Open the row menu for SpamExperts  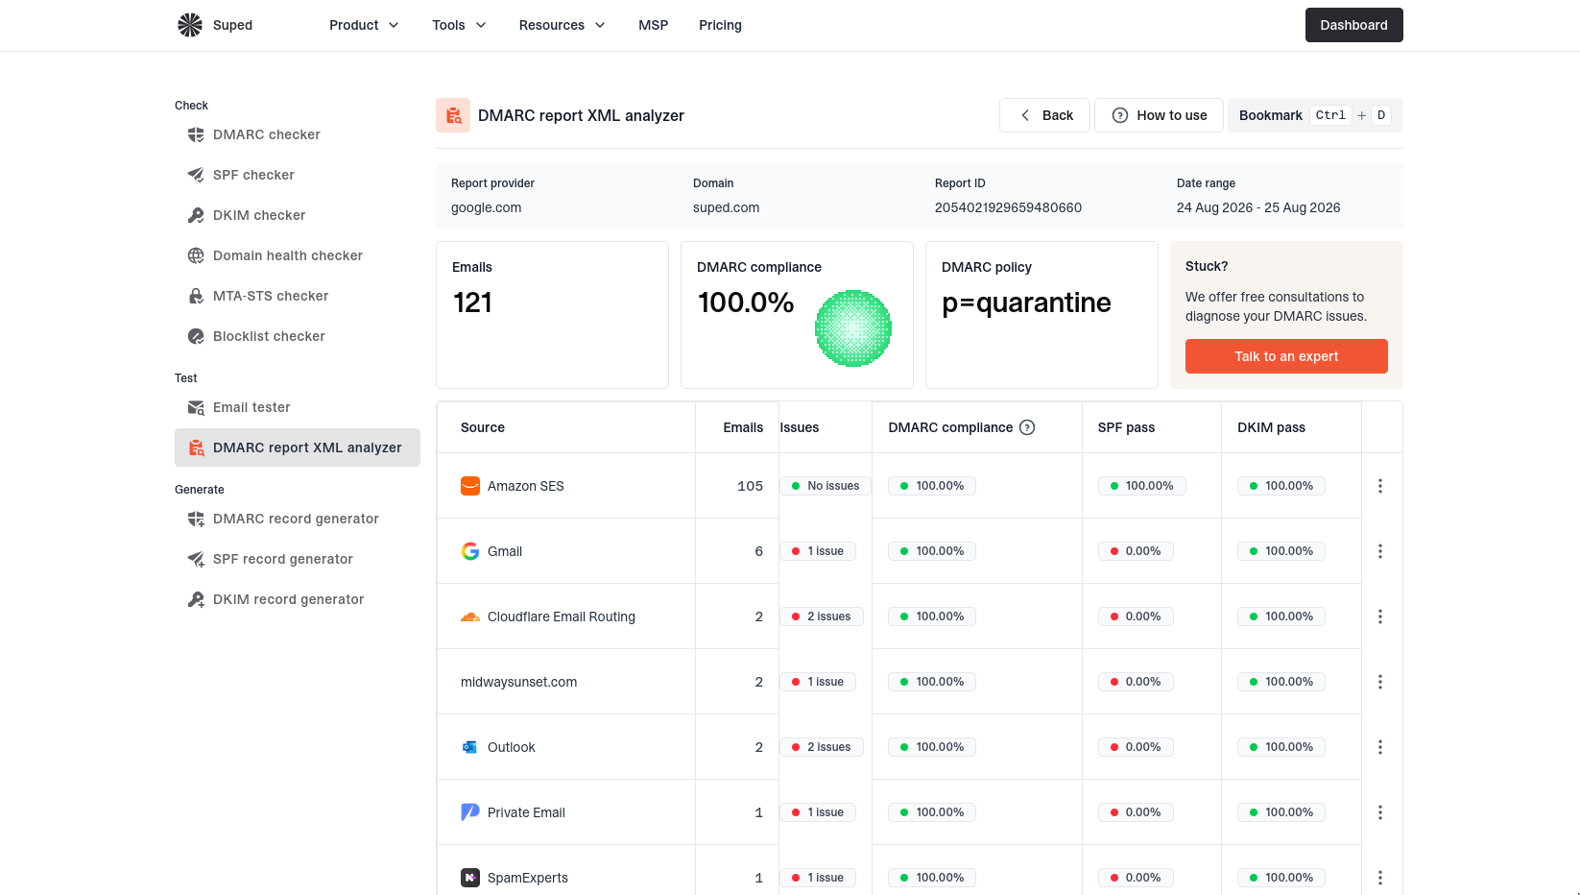(1380, 878)
